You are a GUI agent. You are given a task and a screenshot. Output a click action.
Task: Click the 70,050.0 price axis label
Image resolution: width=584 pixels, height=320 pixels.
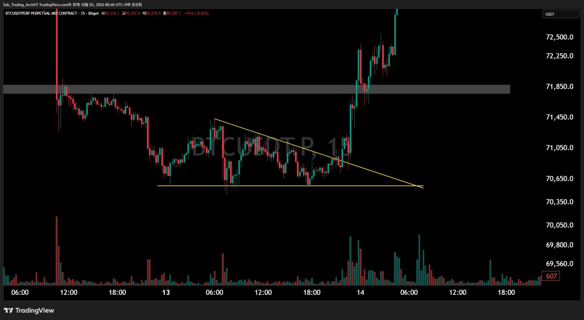pos(559,225)
